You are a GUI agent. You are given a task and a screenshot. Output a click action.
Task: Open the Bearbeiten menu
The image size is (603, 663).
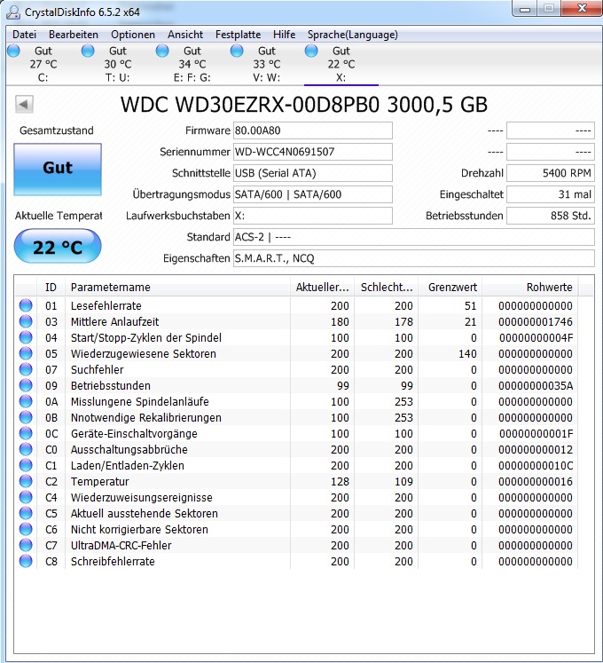coord(74,35)
